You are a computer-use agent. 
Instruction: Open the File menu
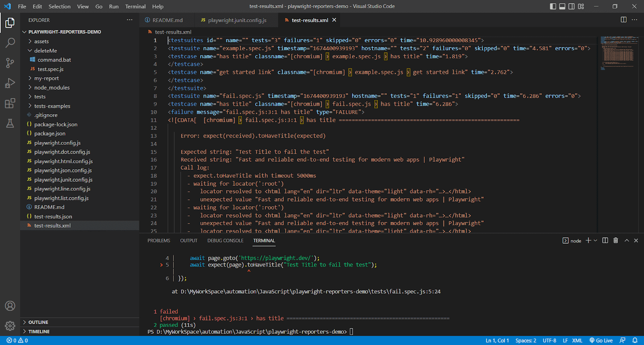tap(22, 6)
